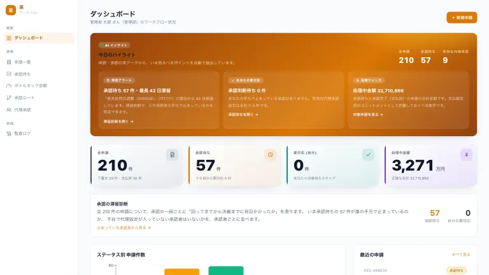
Task: Follow the 止まっている承認者から見る → link
Action: tap(124, 228)
